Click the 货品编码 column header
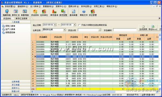The width and height of the screenshot is (162, 97). 43,37
